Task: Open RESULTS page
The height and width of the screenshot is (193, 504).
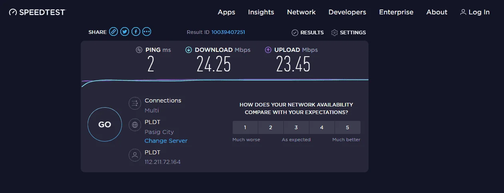Action: 308,33
